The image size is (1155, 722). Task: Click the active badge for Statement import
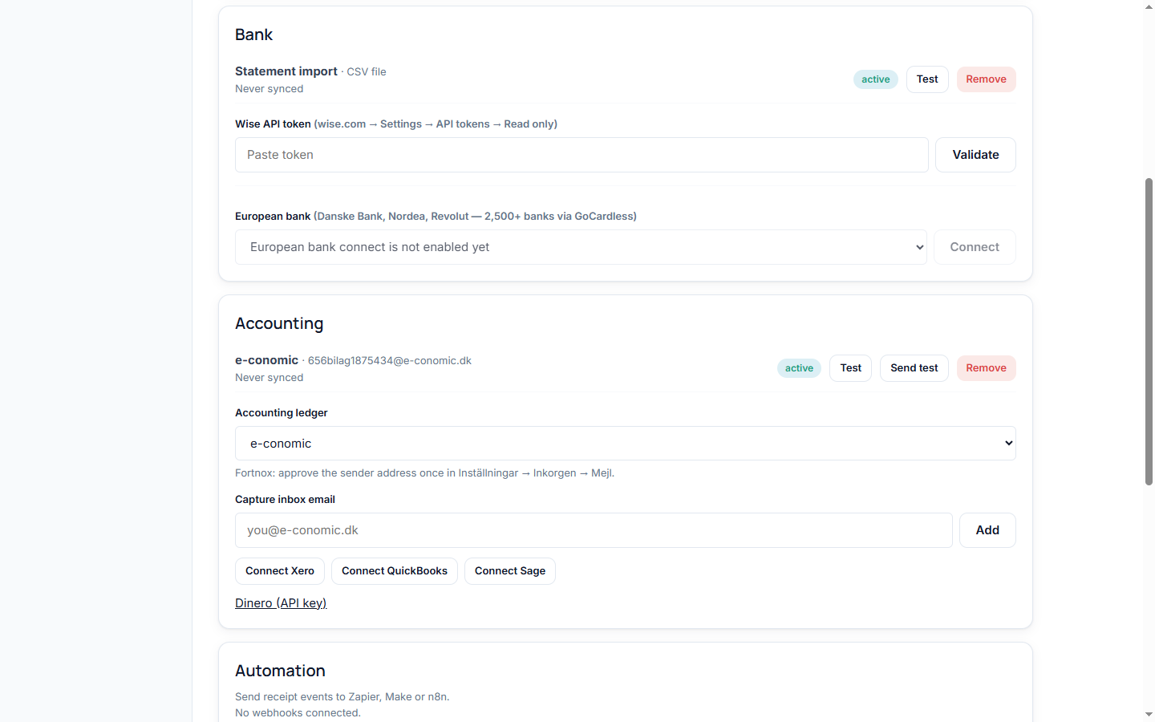coord(875,79)
